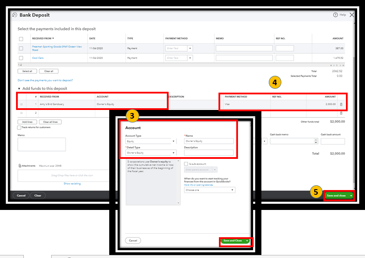Tick the Is sub-account checkbox
Image resolution: width=365 pixels, height=258 pixels.
(x=186, y=164)
